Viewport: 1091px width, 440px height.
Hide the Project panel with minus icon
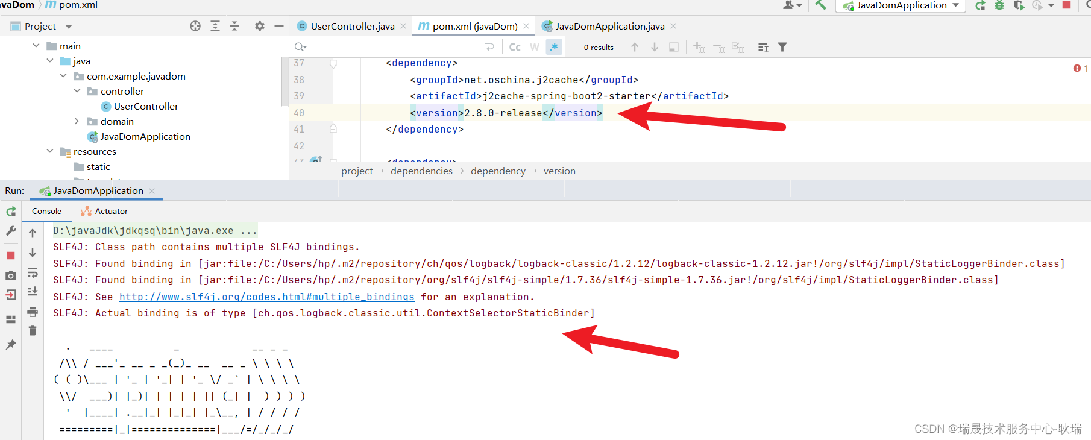[x=279, y=26]
